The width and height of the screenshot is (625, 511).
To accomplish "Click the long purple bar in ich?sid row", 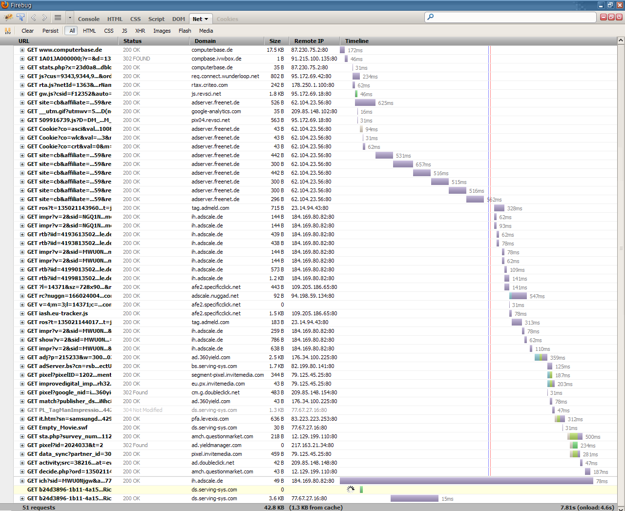I will pos(466,481).
